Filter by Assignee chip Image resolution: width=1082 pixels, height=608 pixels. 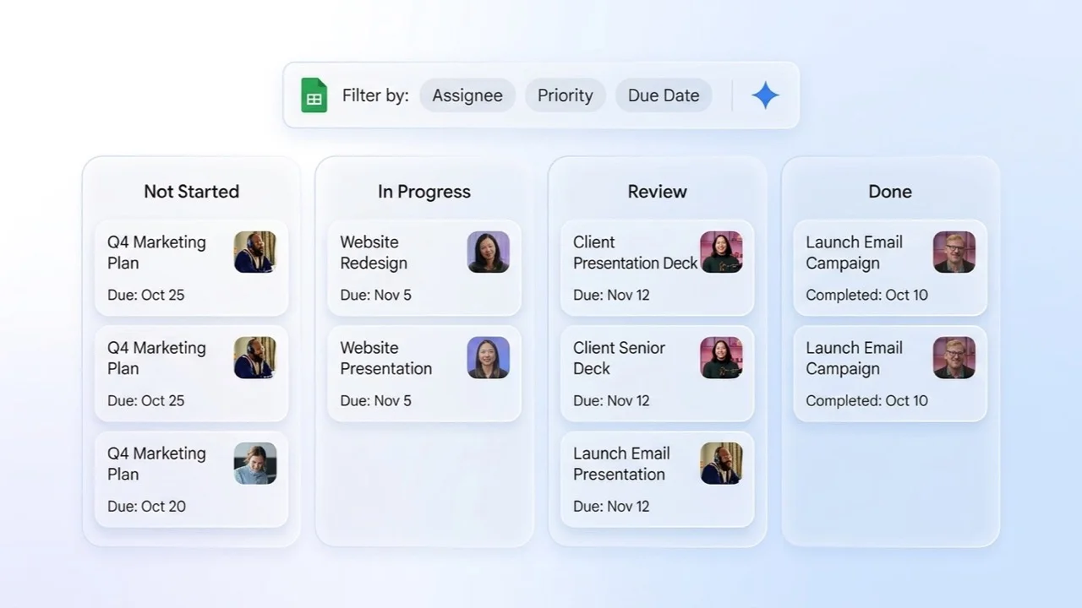(x=467, y=95)
